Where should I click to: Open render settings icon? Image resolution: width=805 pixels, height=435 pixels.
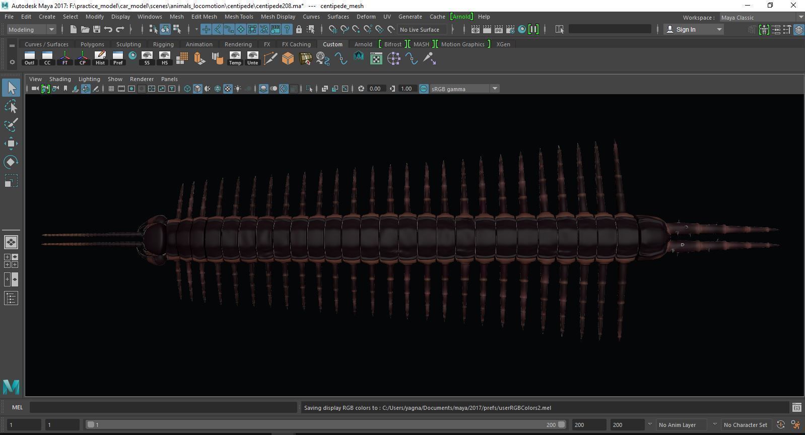tap(510, 29)
